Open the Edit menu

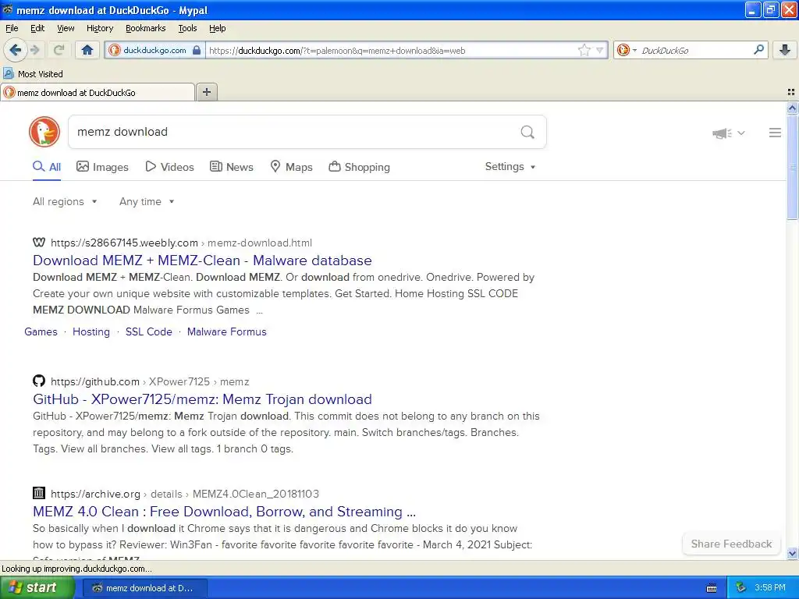(37, 28)
